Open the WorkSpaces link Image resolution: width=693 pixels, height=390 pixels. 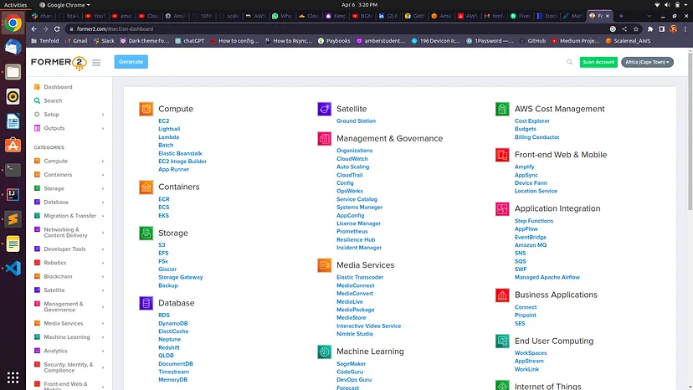(531, 353)
